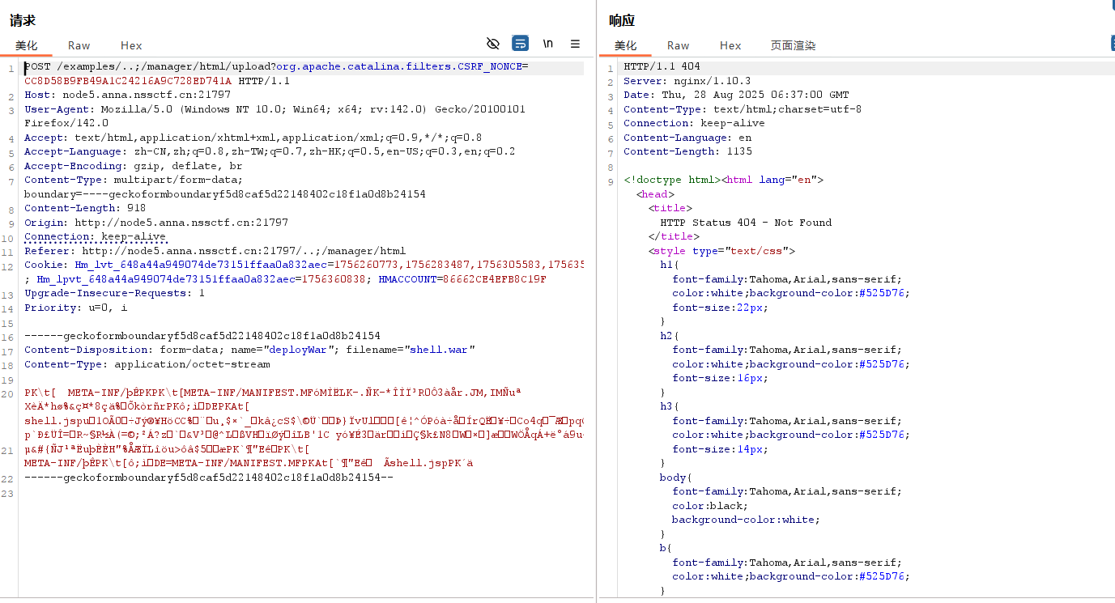The width and height of the screenshot is (1115, 603).
Task: Click the Cookie Hm_lvt header line
Action: [304, 265]
